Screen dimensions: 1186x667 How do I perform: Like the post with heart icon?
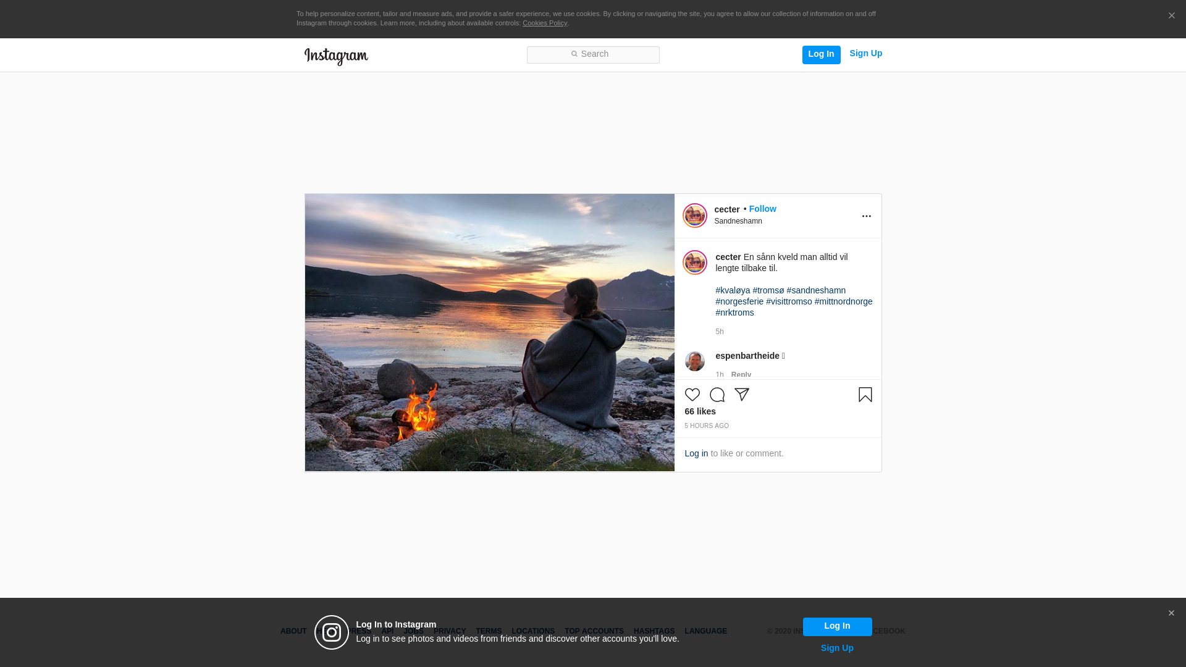point(692,395)
